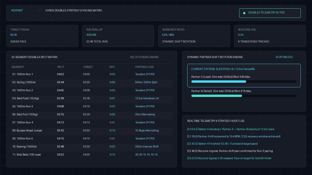Click the 10 Reps Alternating partner lead

(147, 130)
